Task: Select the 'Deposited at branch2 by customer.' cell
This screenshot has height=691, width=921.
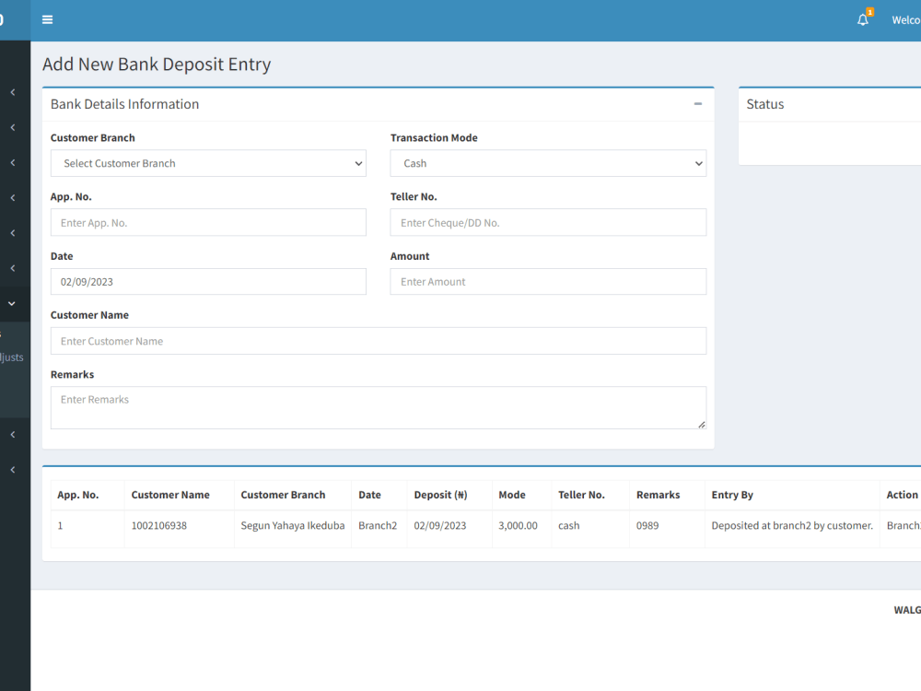Action: point(792,526)
